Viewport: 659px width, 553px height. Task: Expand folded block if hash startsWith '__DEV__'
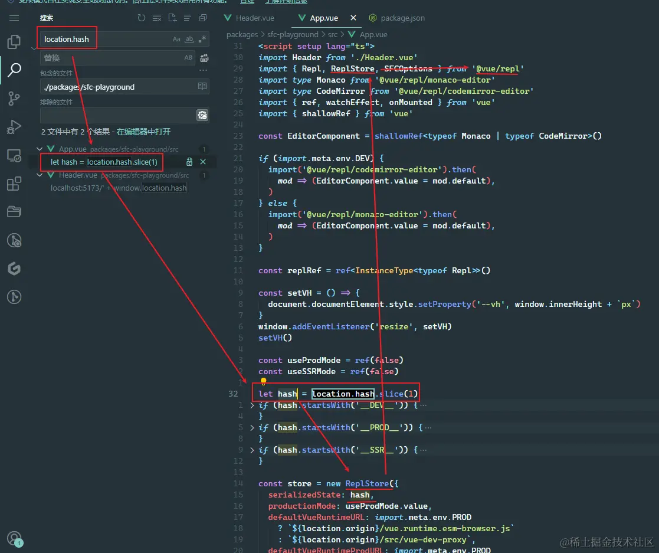coord(252,405)
